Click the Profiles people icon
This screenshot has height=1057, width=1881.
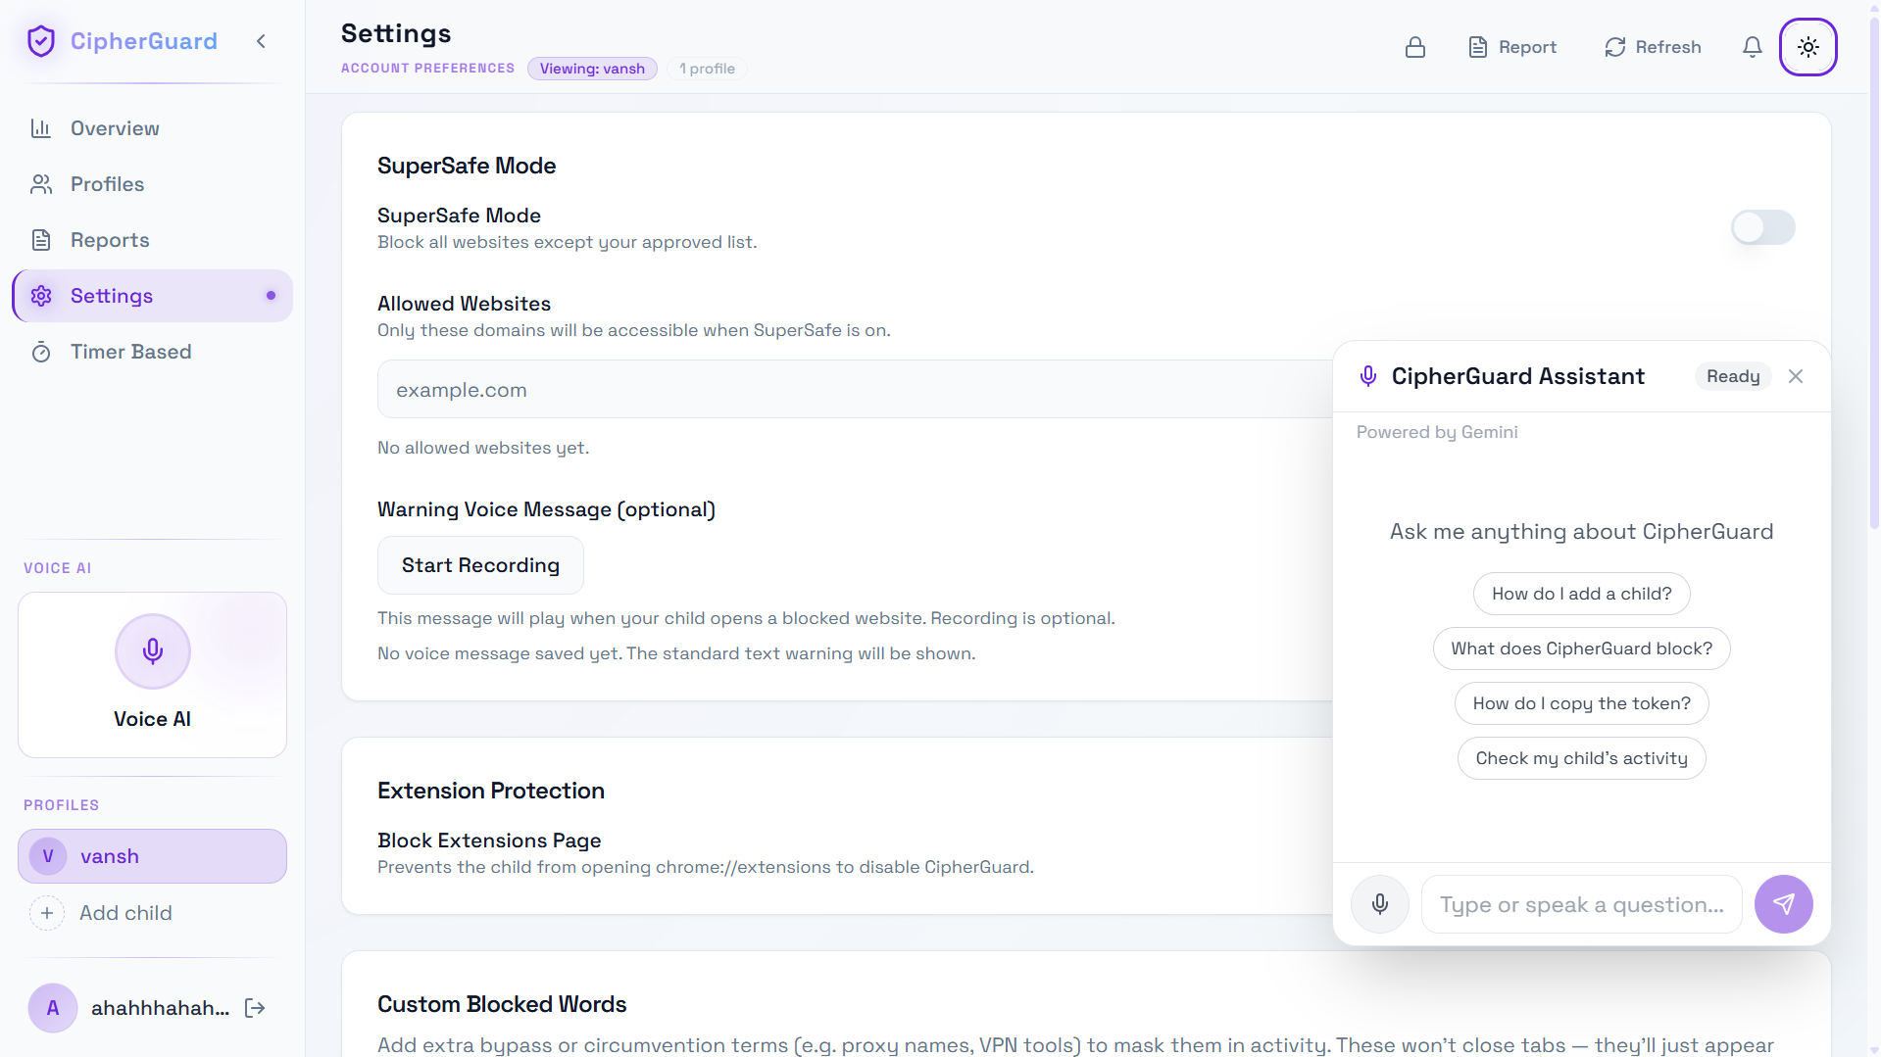click(x=41, y=184)
